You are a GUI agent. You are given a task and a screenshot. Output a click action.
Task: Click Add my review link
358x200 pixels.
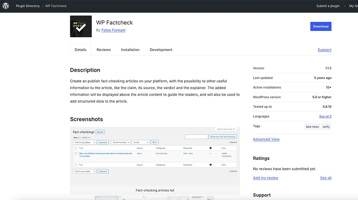click(266, 178)
